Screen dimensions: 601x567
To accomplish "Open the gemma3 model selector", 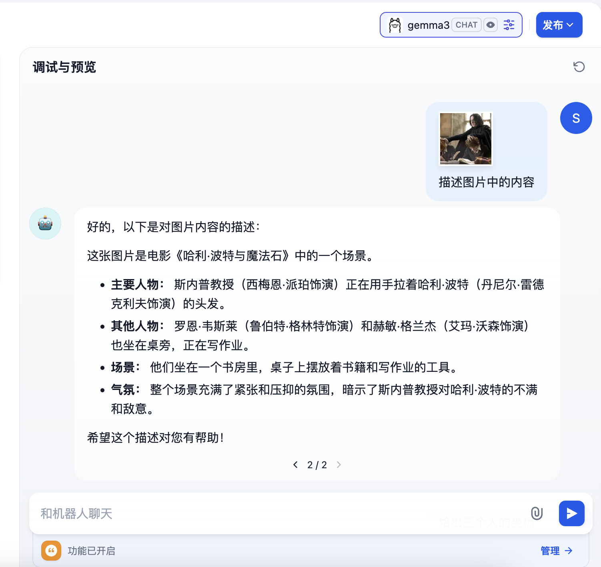I will pyautogui.click(x=451, y=25).
